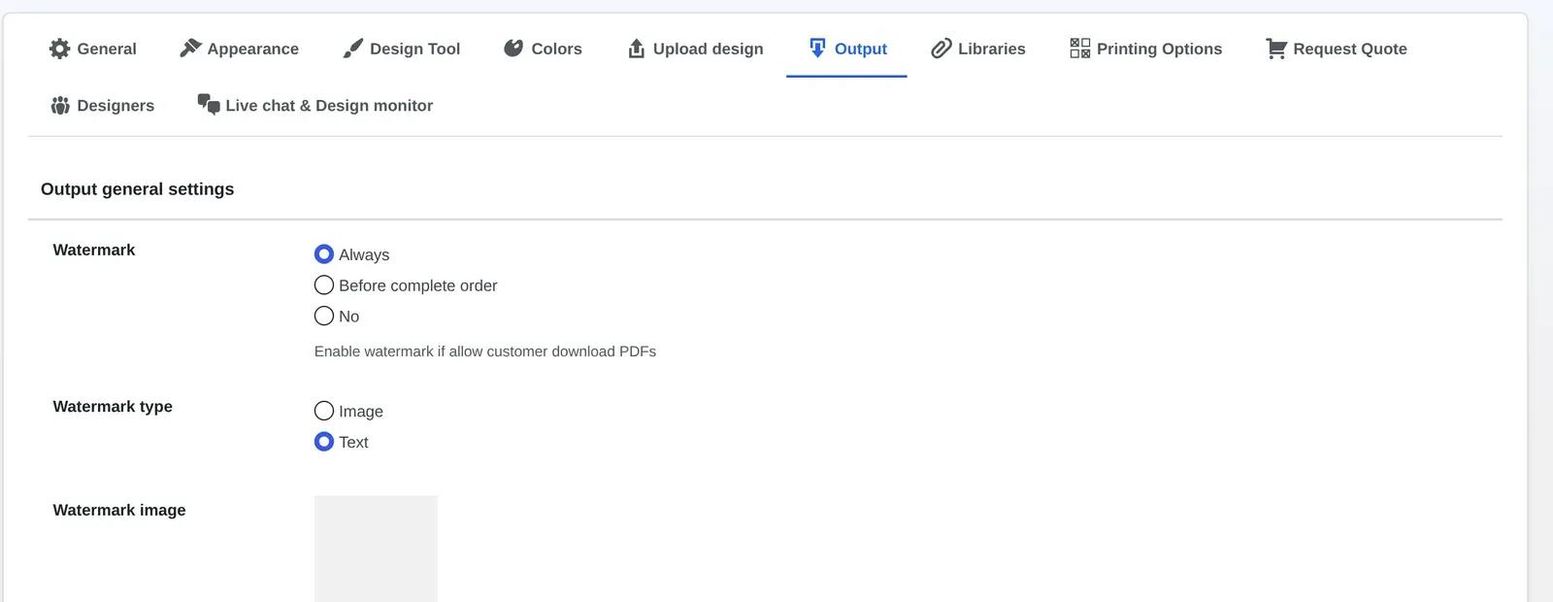
Task: Switch to the Upload design tab
Action: (x=695, y=49)
